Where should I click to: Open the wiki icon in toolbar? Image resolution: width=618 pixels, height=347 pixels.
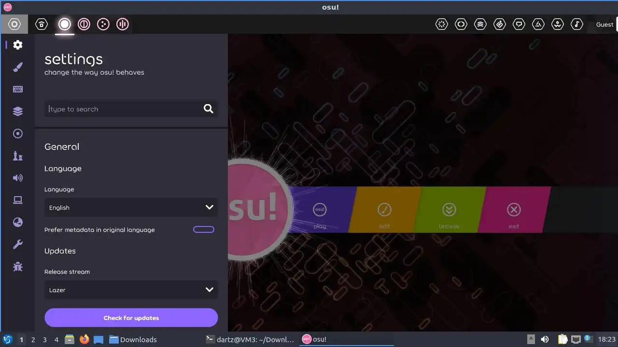point(558,24)
